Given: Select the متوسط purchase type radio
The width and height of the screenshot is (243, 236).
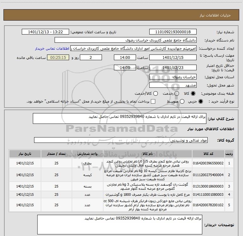Looking at the screenshot, I should click(x=182, y=101).
